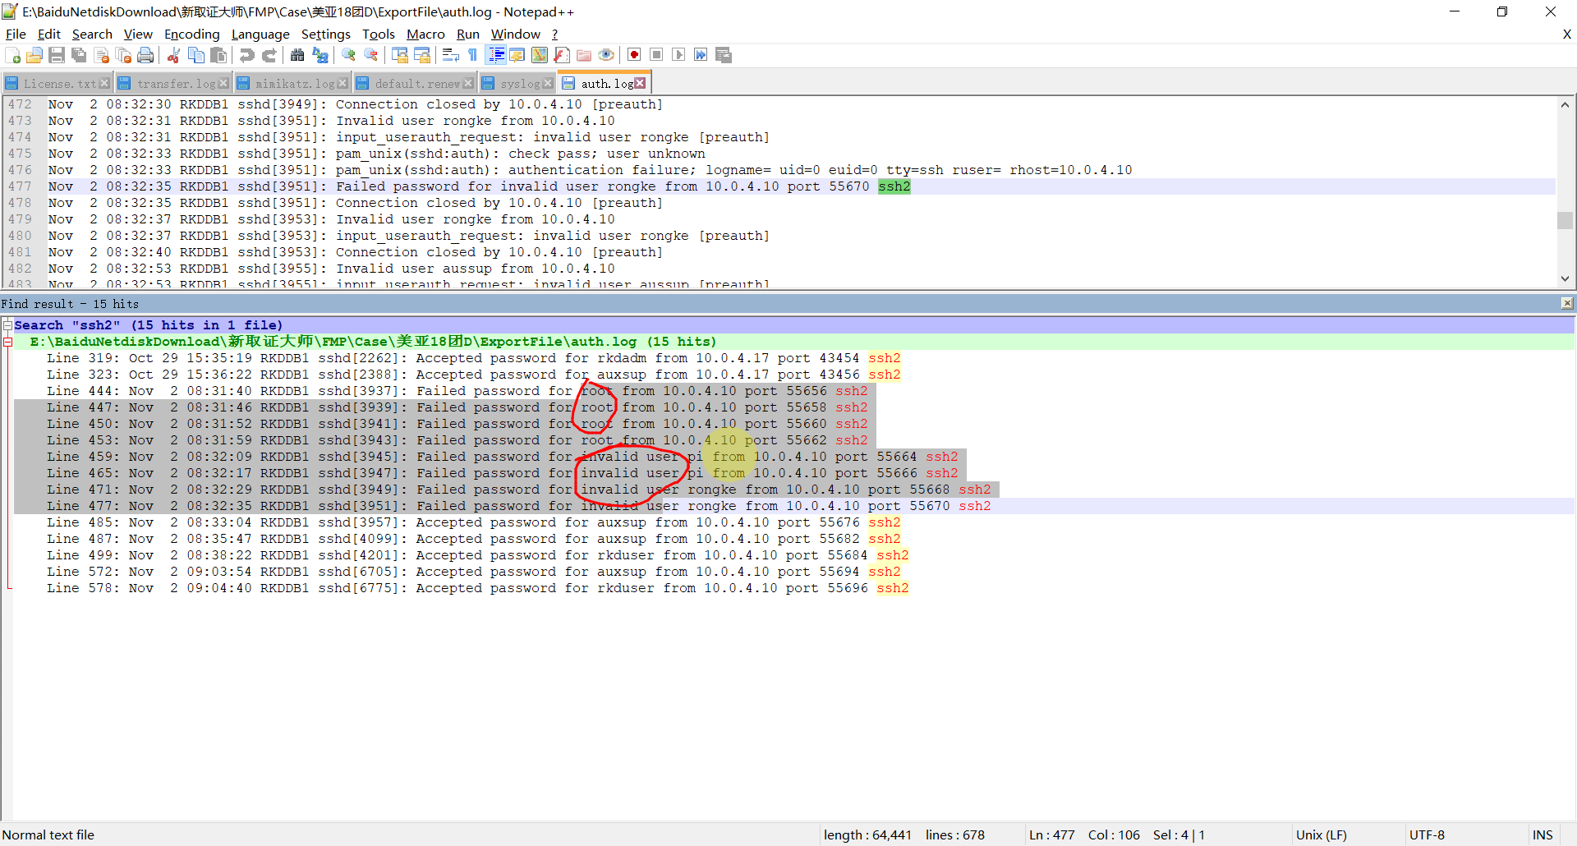Open the Find dialog via binoculars icon
Image resolution: width=1577 pixels, height=846 pixels.
(x=297, y=55)
